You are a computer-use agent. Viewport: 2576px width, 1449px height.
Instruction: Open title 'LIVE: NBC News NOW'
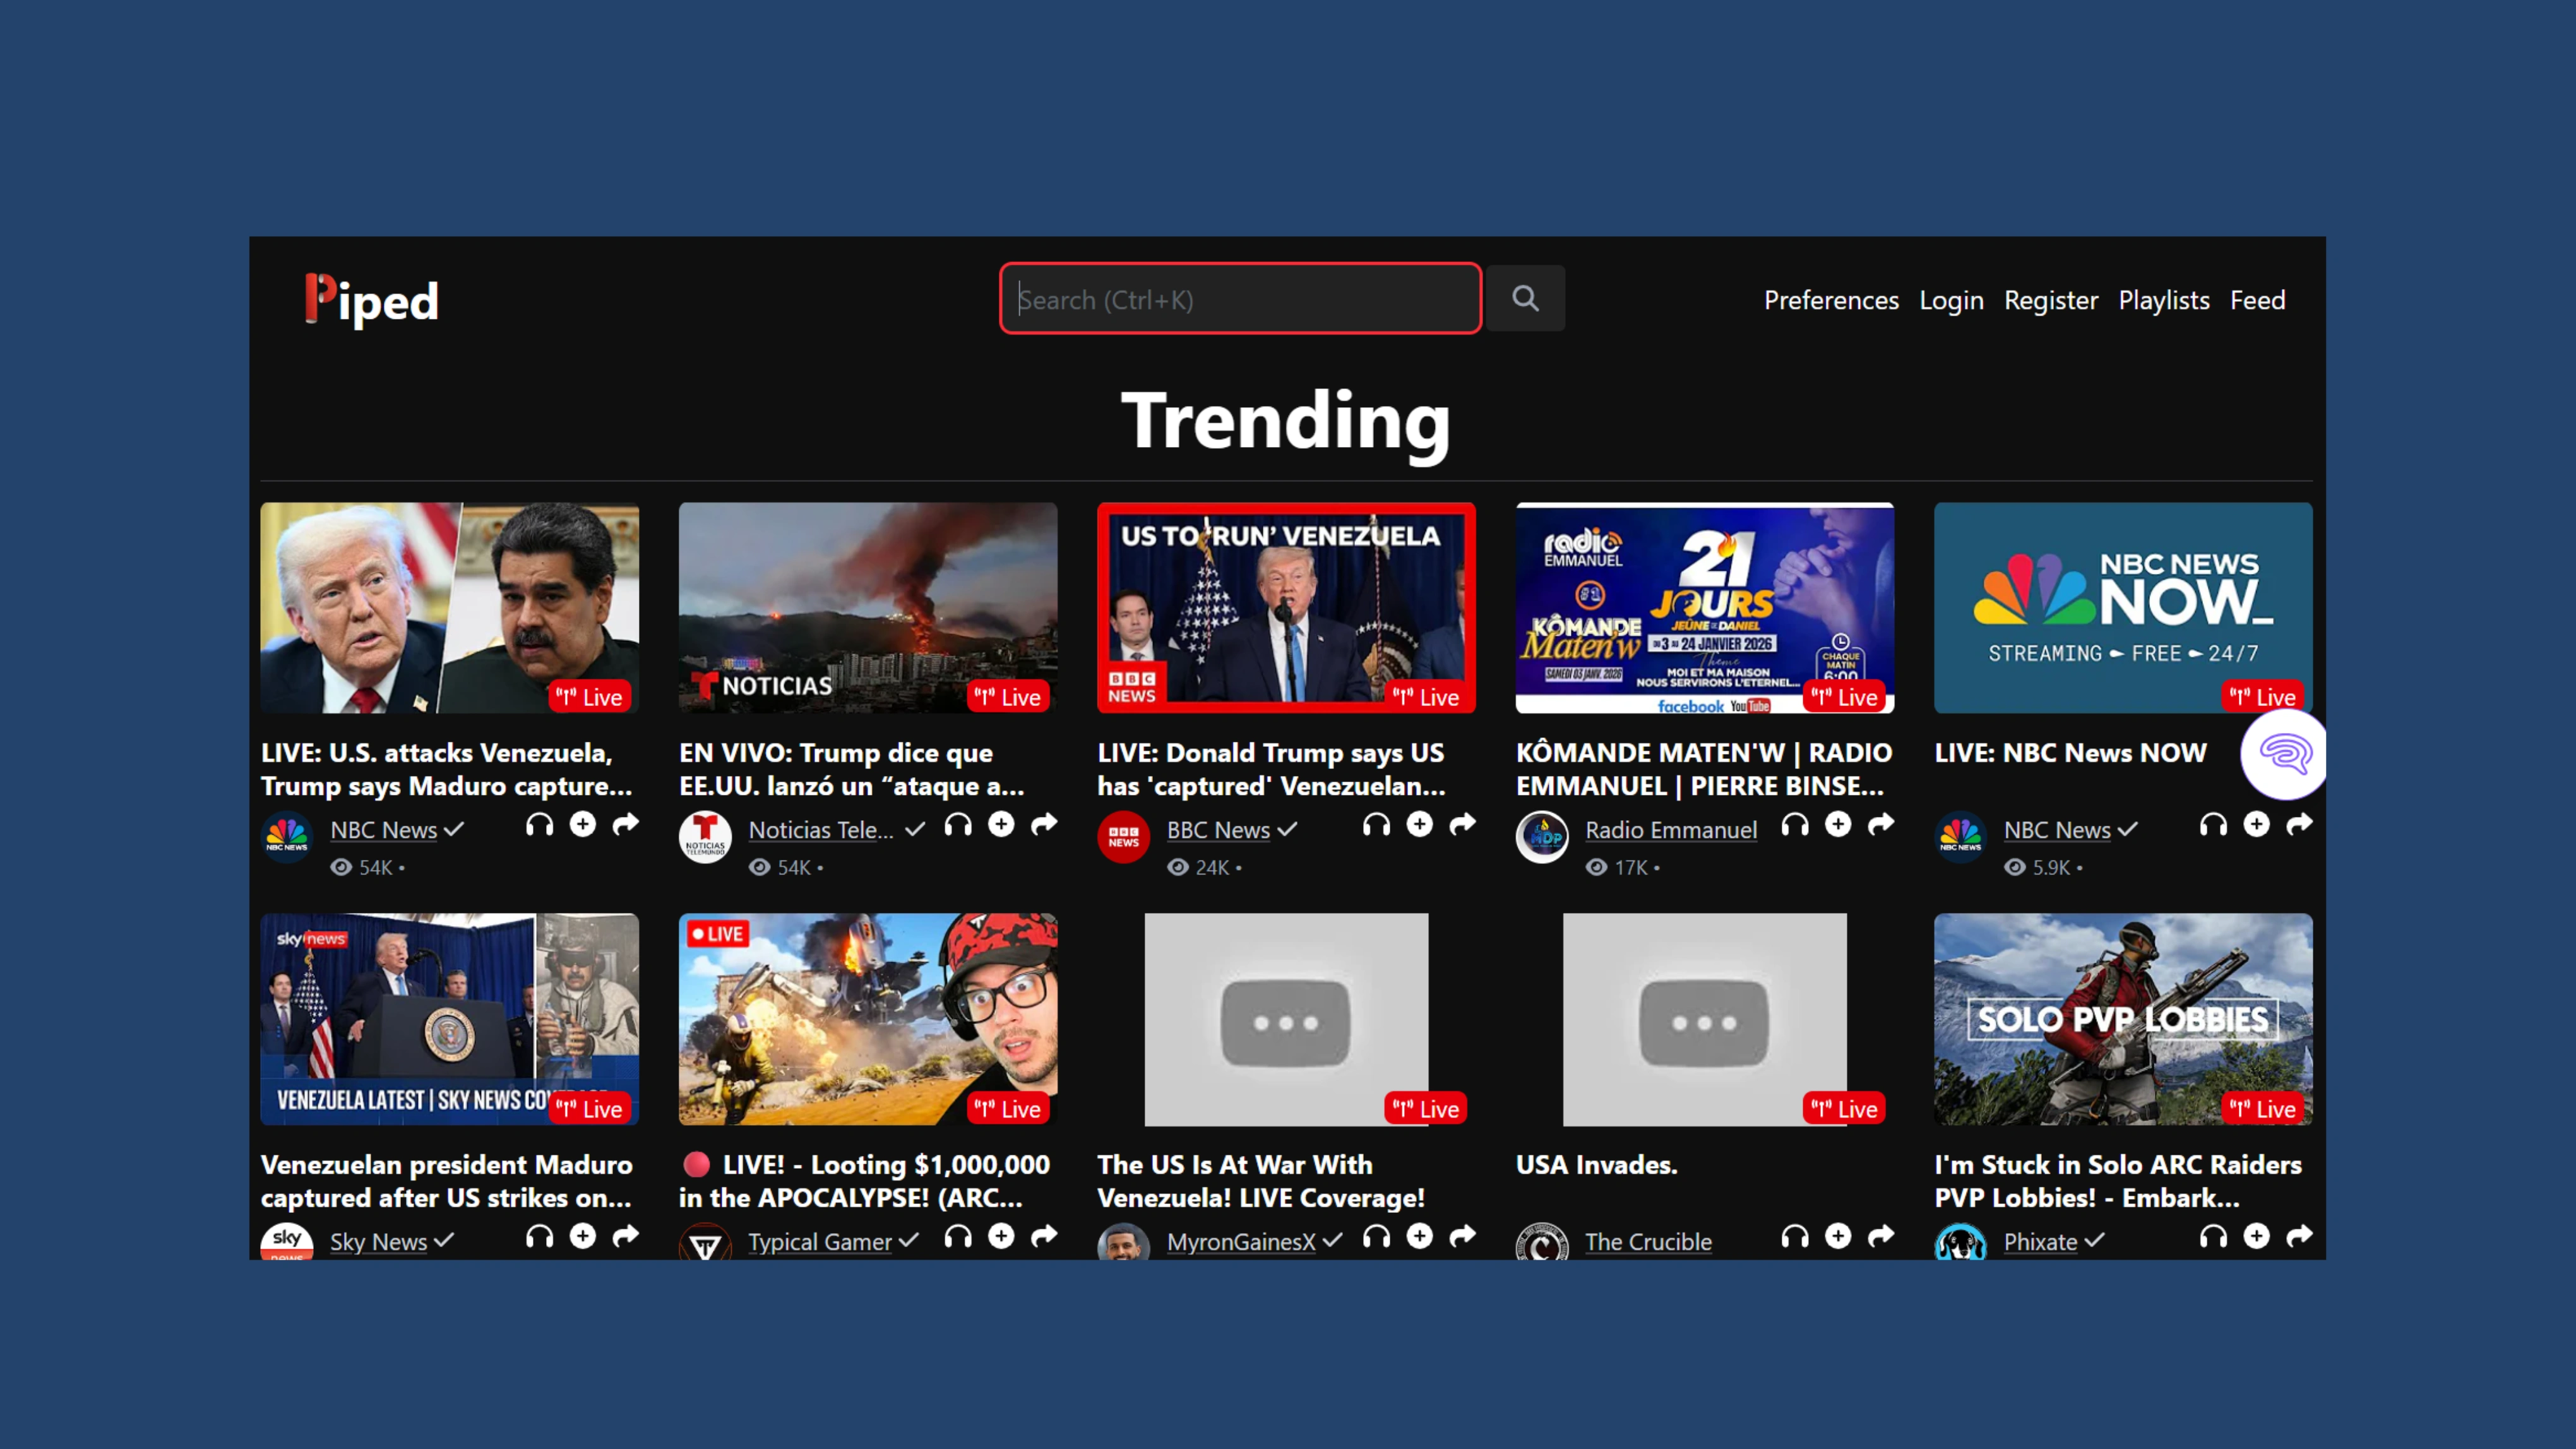coord(2070,753)
